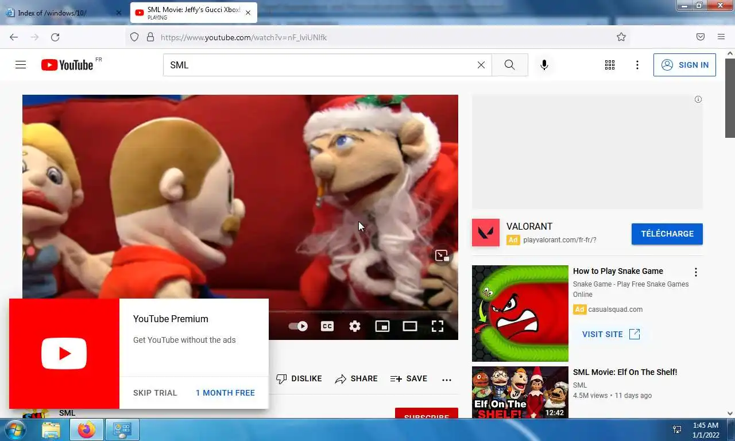Open the playvalorant.com ad link

coord(560,240)
